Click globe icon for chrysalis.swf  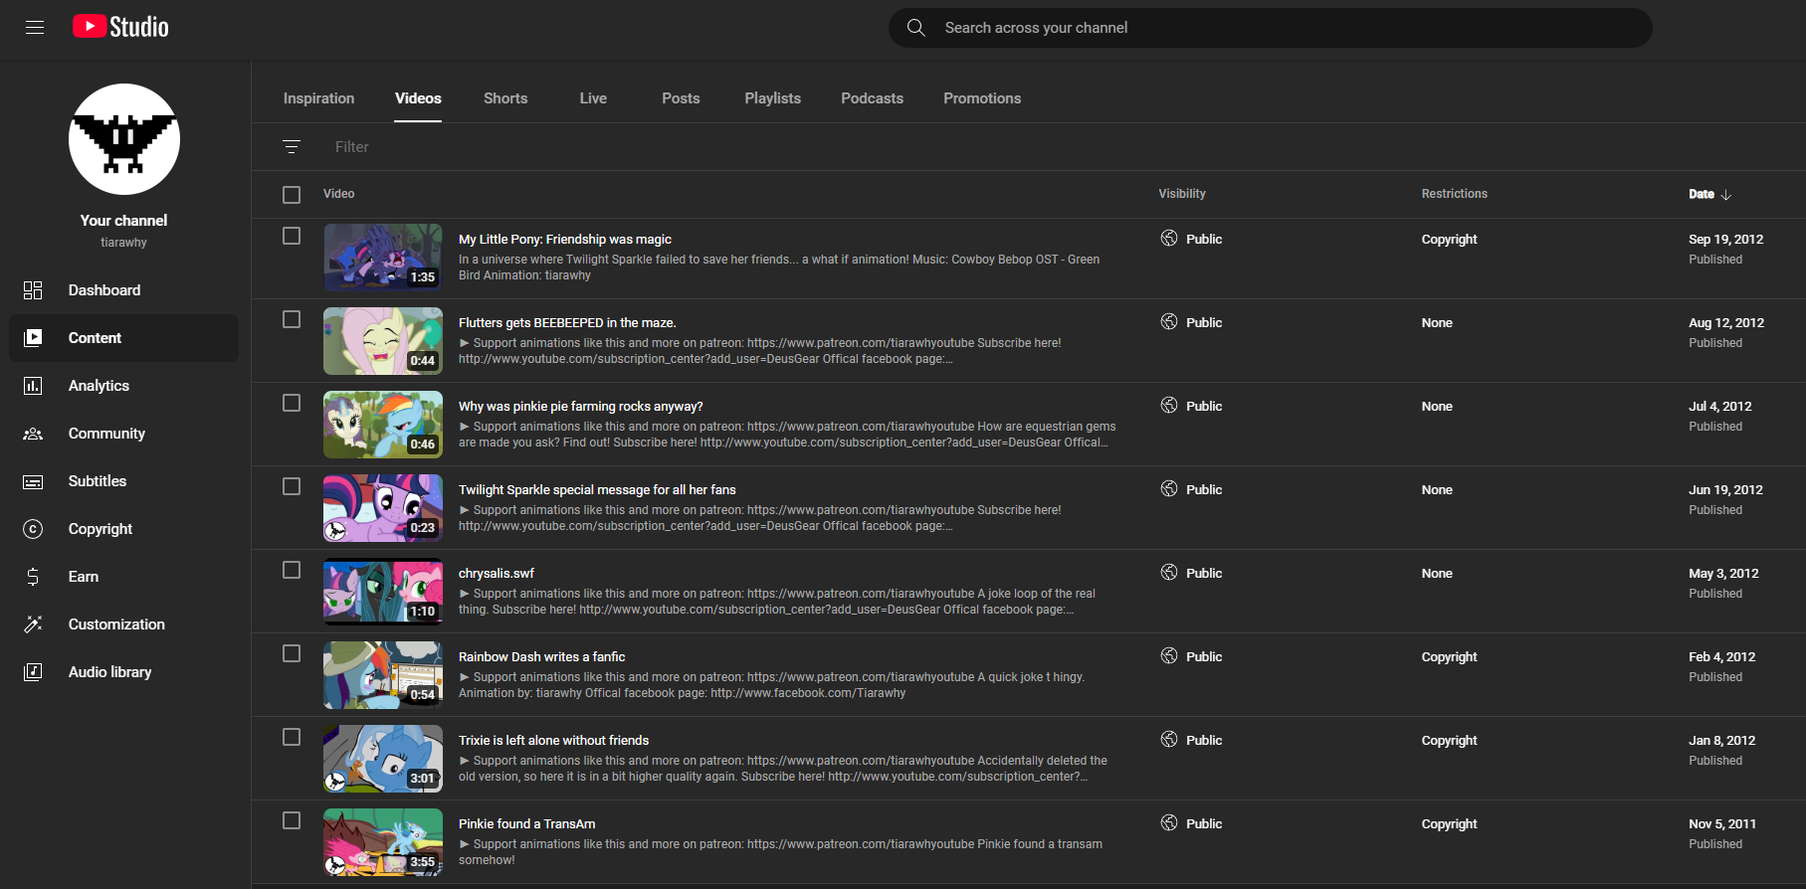[x=1169, y=573]
